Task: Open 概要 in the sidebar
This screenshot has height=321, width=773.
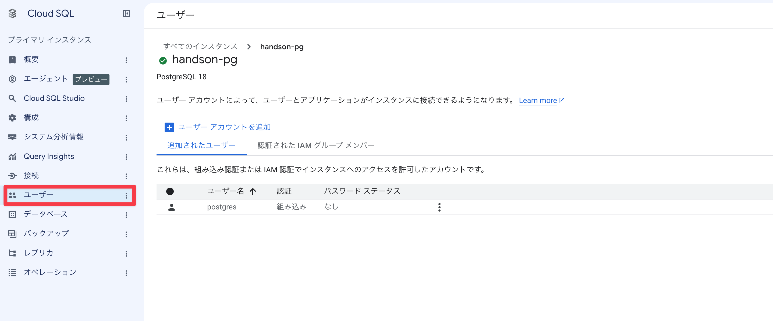Action: [x=31, y=59]
